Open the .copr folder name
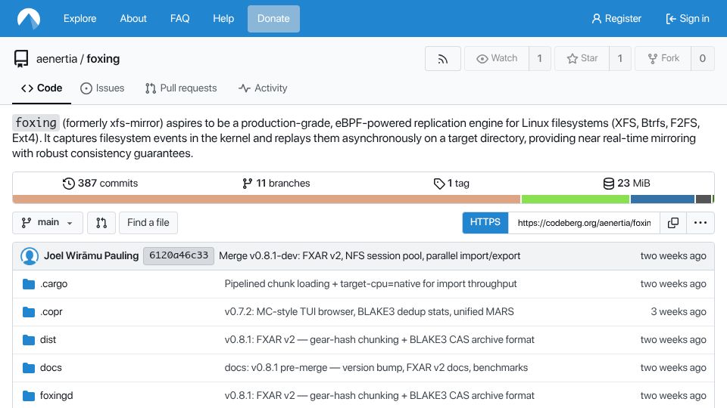727x408 pixels. [x=51, y=312]
